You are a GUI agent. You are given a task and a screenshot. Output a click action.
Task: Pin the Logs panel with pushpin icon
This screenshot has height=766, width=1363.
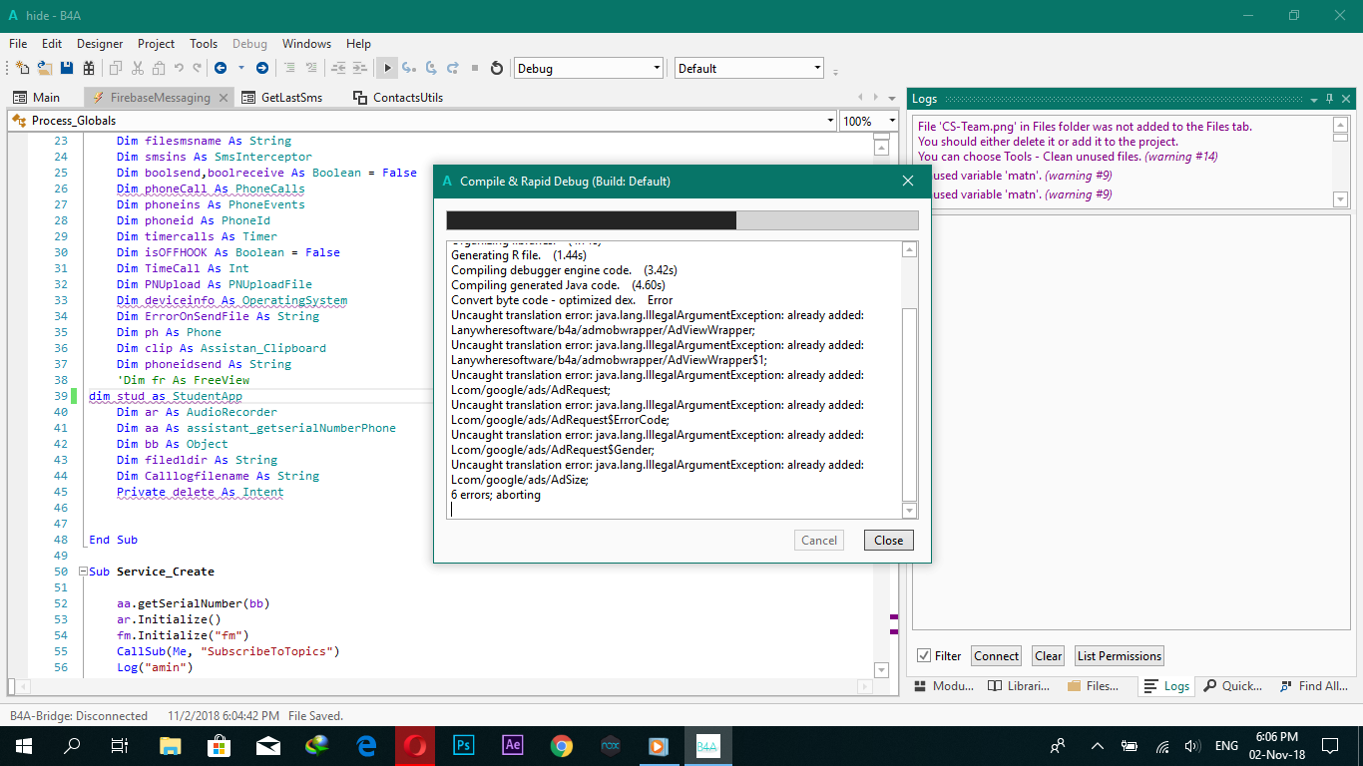1329,99
